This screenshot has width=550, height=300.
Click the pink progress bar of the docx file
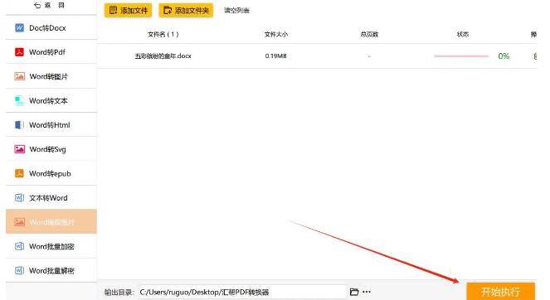click(x=461, y=56)
